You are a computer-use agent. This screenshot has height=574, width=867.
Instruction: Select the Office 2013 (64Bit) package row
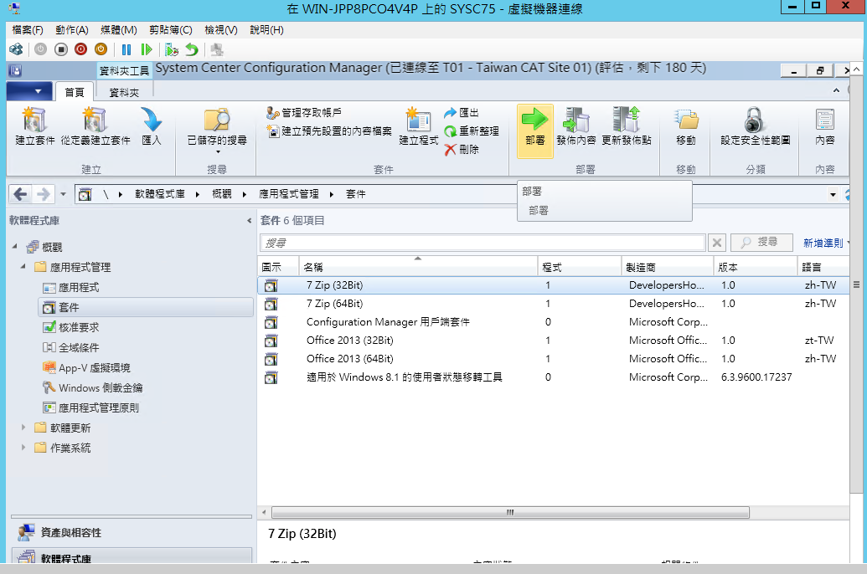pyautogui.click(x=553, y=359)
